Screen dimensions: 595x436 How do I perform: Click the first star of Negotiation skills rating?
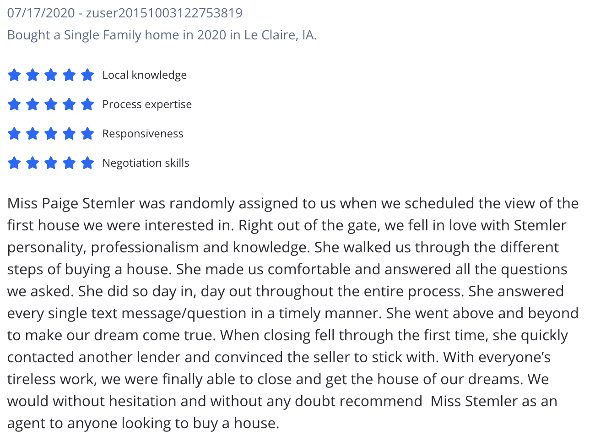(14, 163)
